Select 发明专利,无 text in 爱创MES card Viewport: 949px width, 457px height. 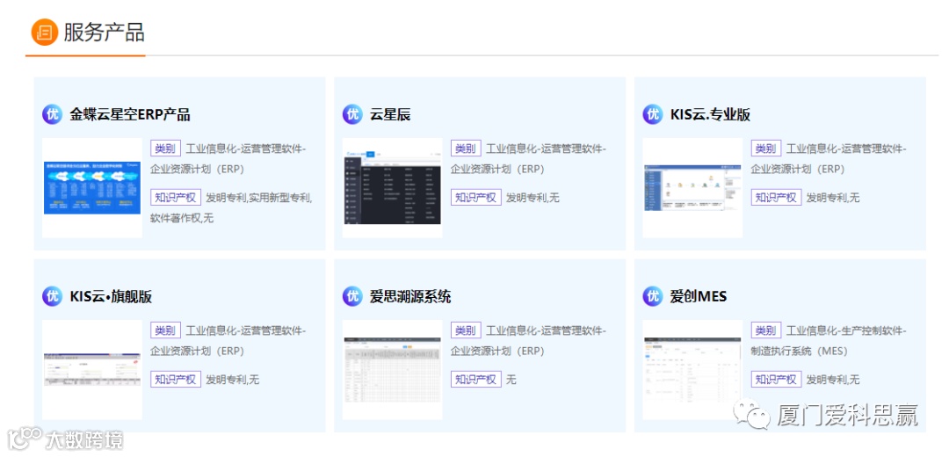tap(833, 381)
